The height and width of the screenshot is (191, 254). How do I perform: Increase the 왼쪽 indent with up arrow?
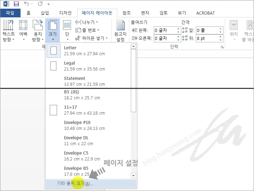point(178,28)
